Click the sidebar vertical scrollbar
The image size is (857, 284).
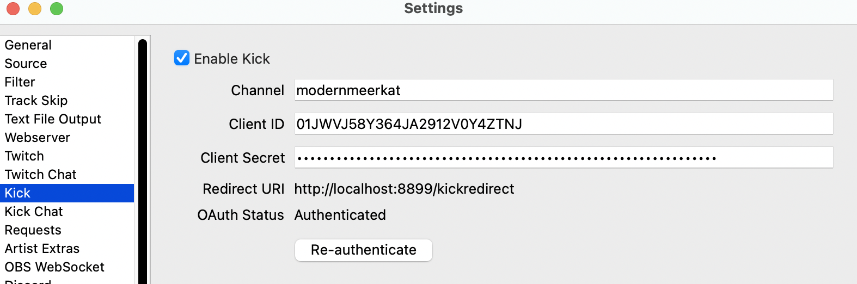(143, 163)
